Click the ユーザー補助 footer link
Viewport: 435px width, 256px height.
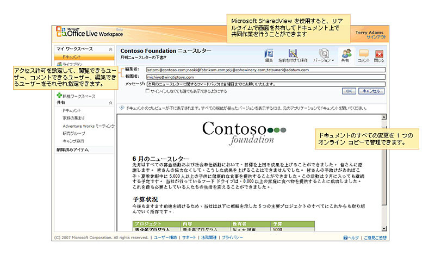[x=165, y=238]
